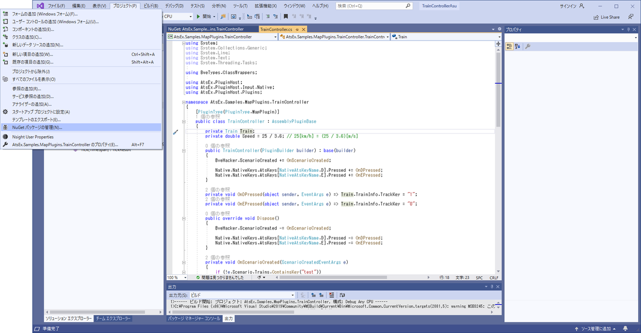The width and height of the screenshot is (641, 333).
Task: Click the alphabetical sort icon in プロパティ
Action: tap(517, 46)
